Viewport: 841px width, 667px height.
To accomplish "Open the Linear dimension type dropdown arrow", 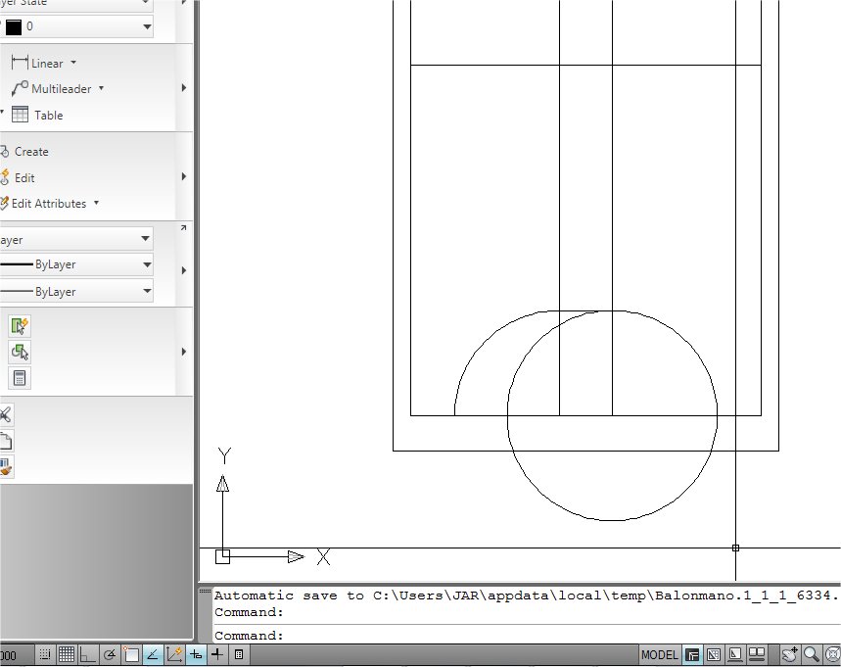I will click(x=73, y=63).
